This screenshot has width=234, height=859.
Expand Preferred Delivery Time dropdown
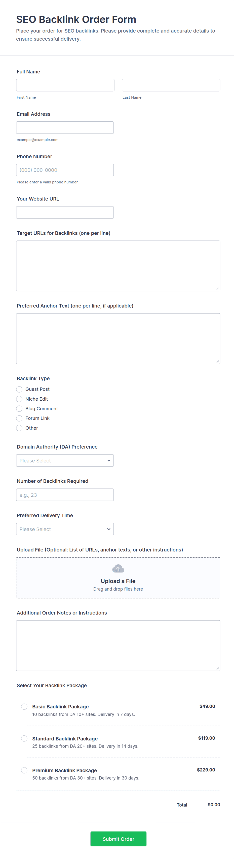click(65, 529)
